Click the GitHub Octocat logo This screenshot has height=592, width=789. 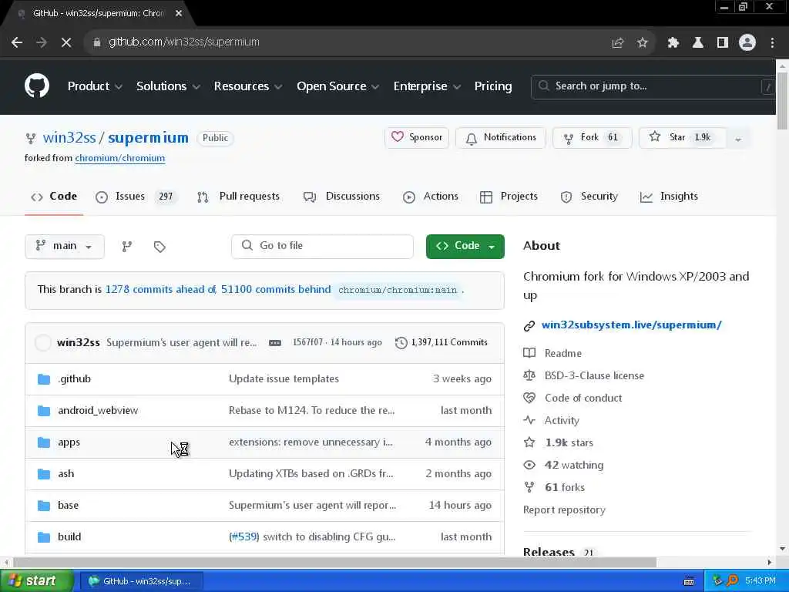click(x=37, y=86)
